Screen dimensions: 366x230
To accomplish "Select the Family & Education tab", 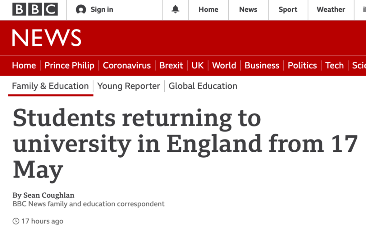I will [51, 86].
